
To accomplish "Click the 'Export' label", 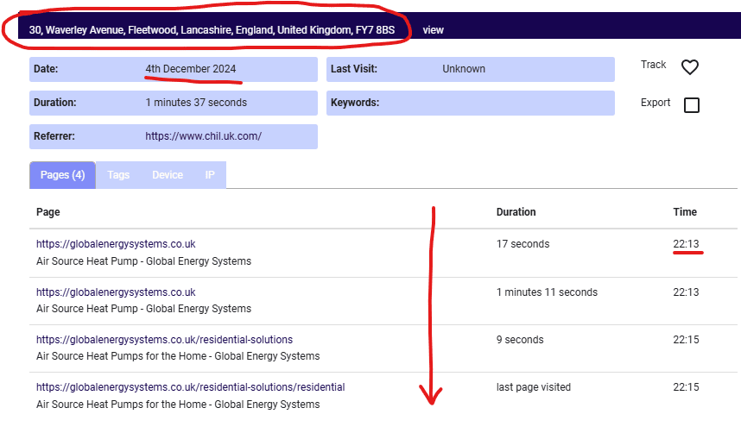I will [655, 103].
